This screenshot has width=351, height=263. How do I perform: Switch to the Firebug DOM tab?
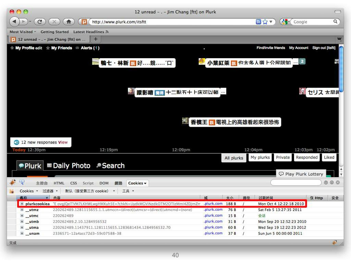[x=104, y=183]
